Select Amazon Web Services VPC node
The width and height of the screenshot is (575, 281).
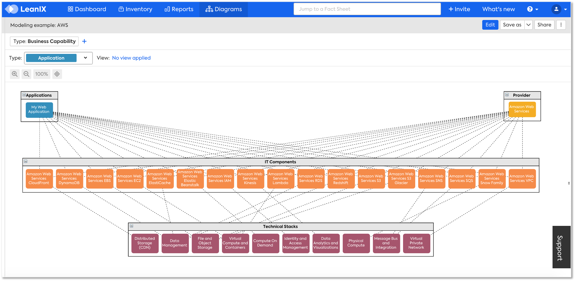tap(522, 179)
